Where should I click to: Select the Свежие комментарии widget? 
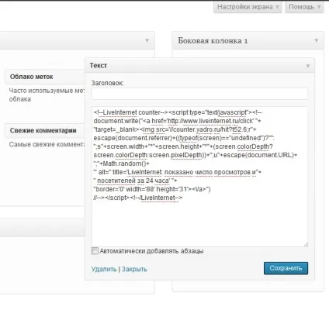pos(45,130)
